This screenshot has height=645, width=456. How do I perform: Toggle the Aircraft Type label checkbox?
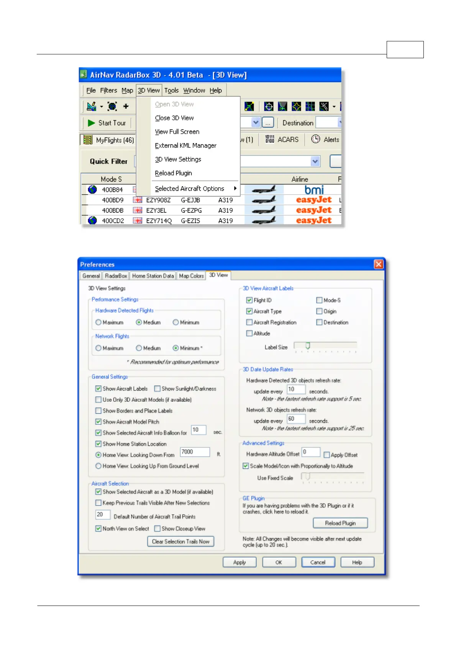(249, 311)
